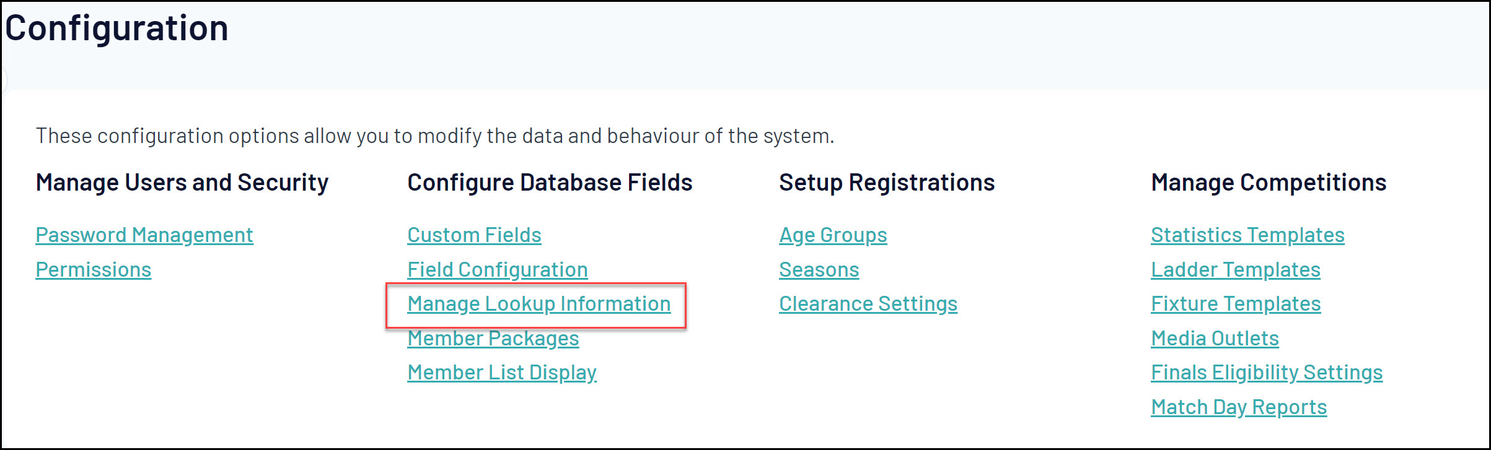Go to Field Configuration
This screenshot has height=450, width=1491.
(x=497, y=270)
